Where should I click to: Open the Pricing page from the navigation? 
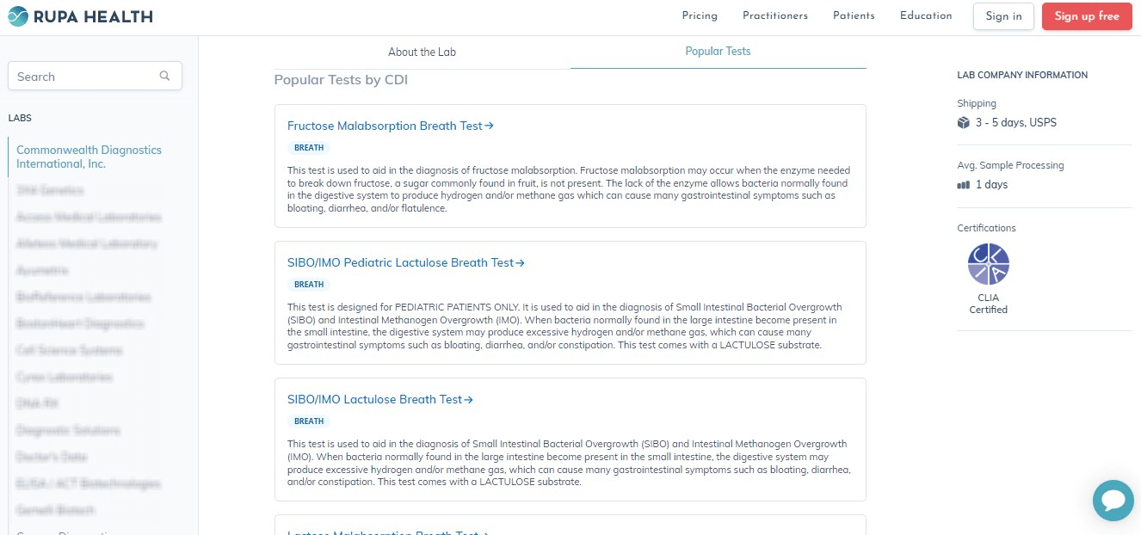pos(700,15)
